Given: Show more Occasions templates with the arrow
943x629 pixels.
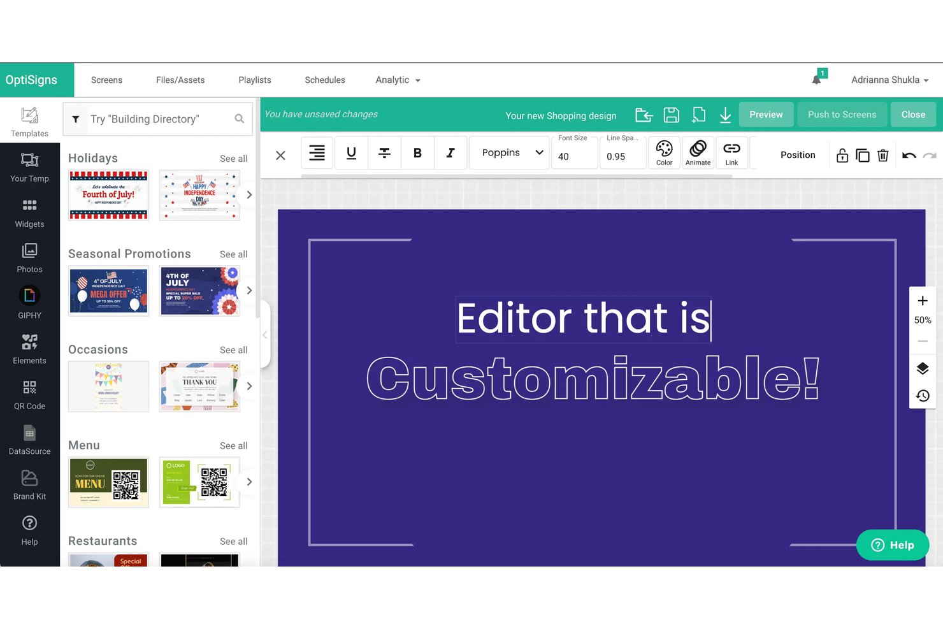Looking at the screenshot, I should (249, 386).
